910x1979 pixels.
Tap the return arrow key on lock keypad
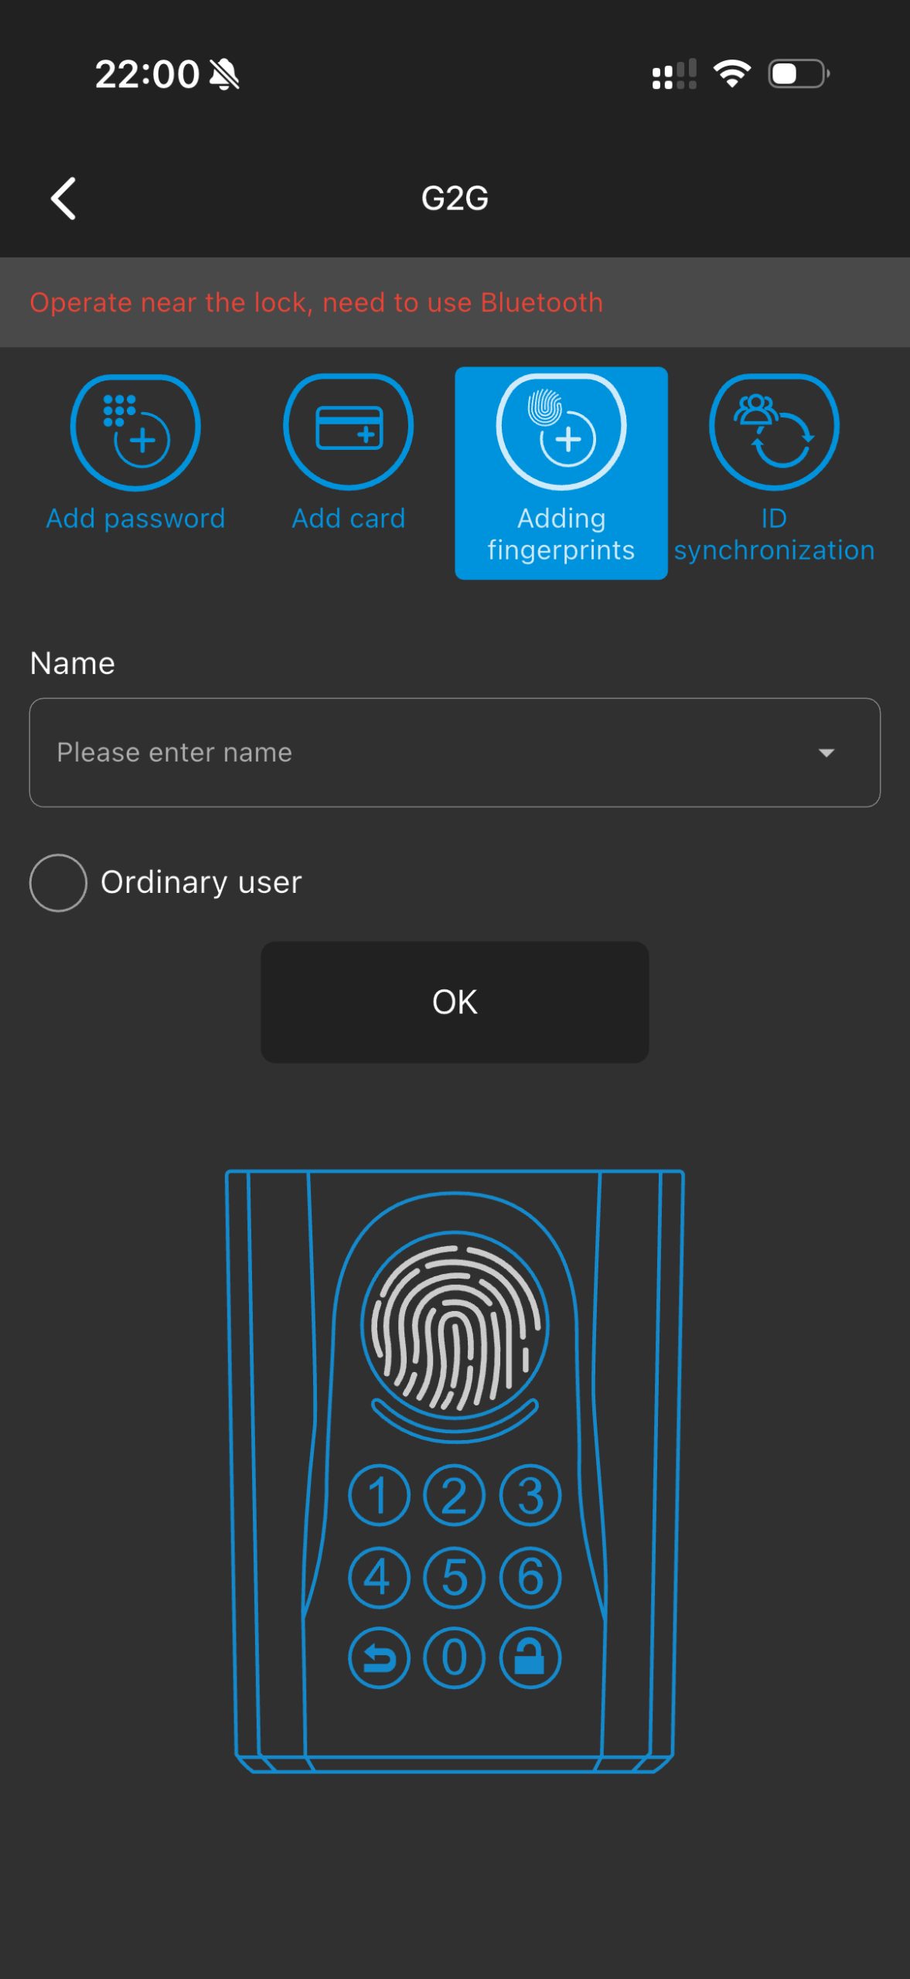pos(379,1657)
